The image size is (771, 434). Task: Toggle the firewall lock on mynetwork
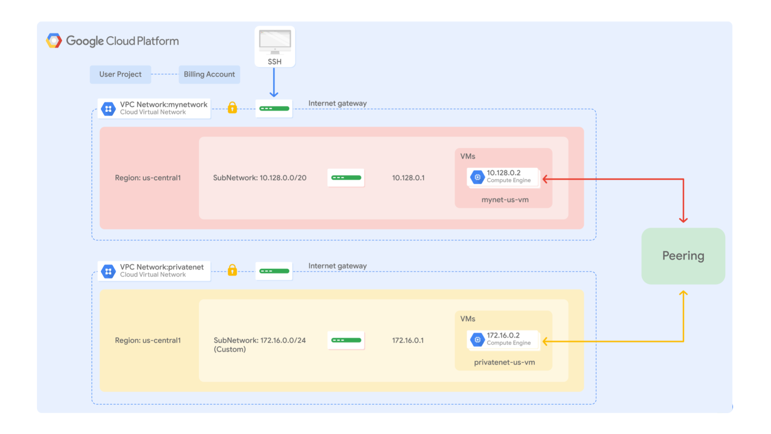[x=232, y=108]
